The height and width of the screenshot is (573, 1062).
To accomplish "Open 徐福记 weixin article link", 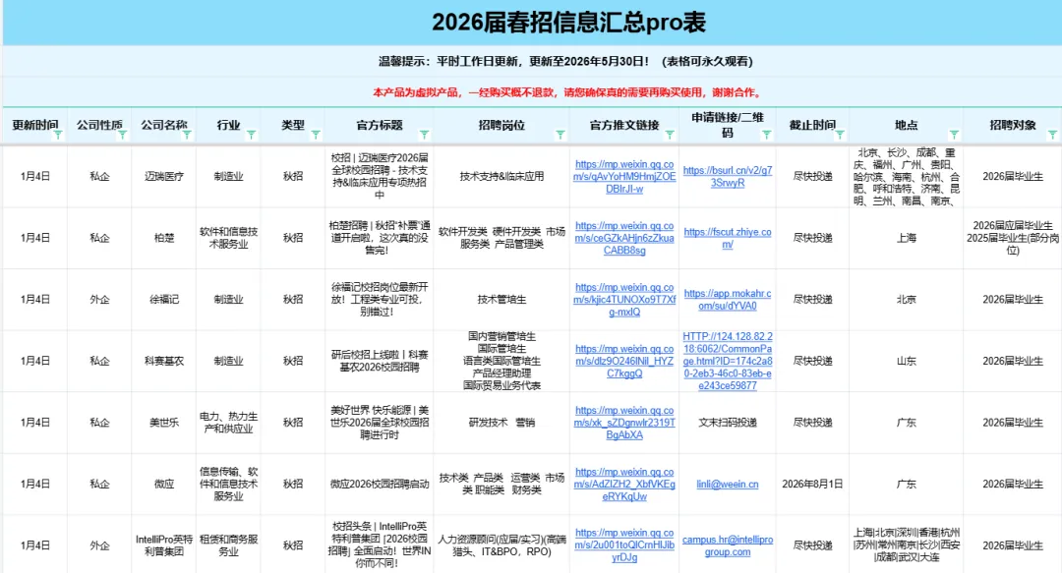I will (624, 300).
